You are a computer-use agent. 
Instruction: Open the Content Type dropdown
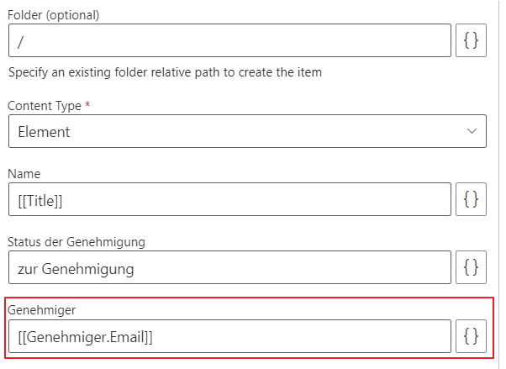click(x=247, y=131)
